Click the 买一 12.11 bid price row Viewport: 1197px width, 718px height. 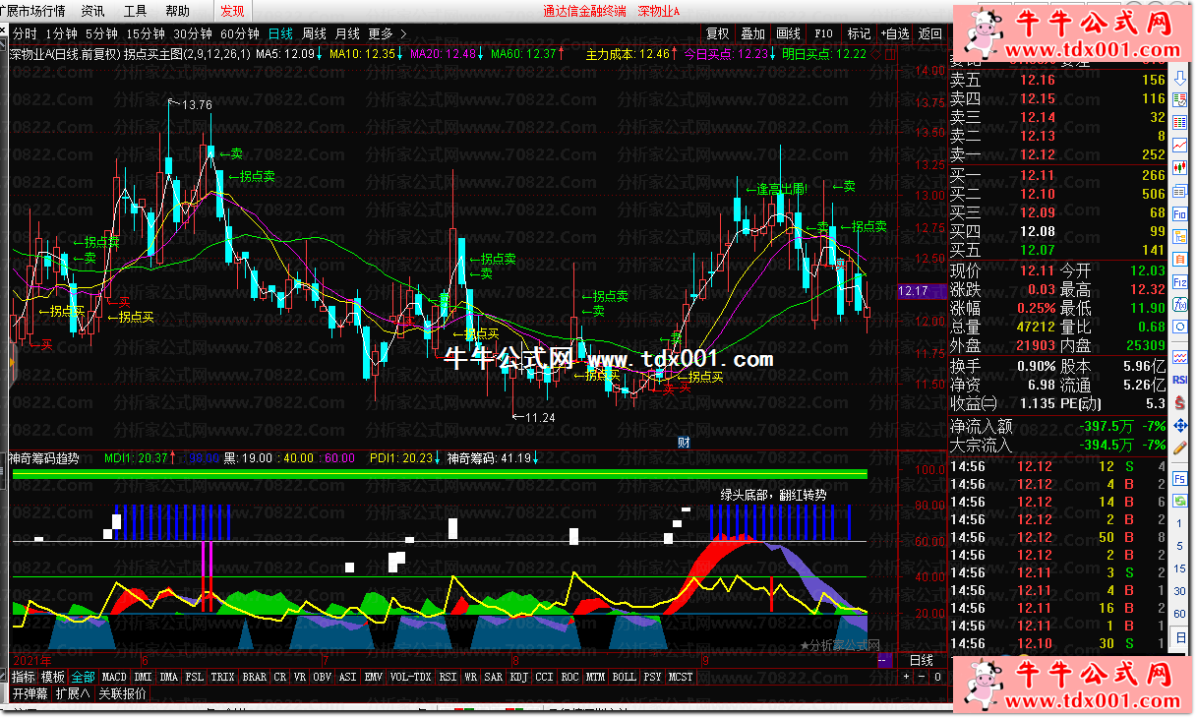(x=1057, y=175)
